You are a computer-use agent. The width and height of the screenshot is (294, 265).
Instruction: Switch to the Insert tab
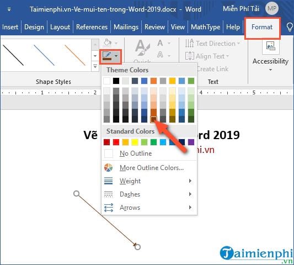(x=10, y=27)
